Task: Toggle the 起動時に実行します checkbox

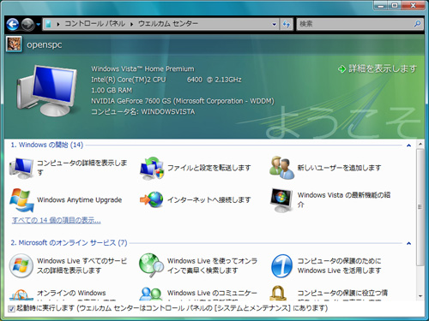Action: click(x=11, y=308)
